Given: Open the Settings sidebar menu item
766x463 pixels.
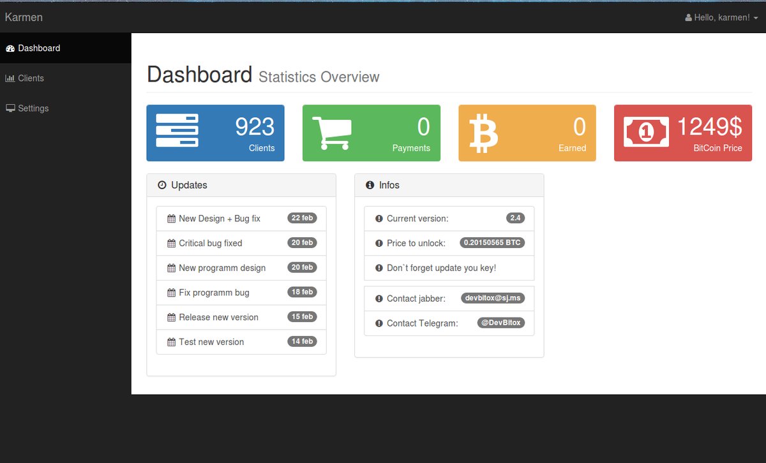Looking at the screenshot, I should (x=33, y=108).
